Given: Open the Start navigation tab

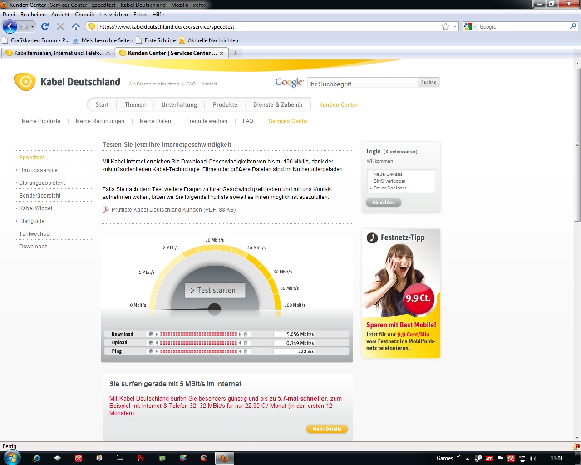Looking at the screenshot, I should click(x=102, y=104).
